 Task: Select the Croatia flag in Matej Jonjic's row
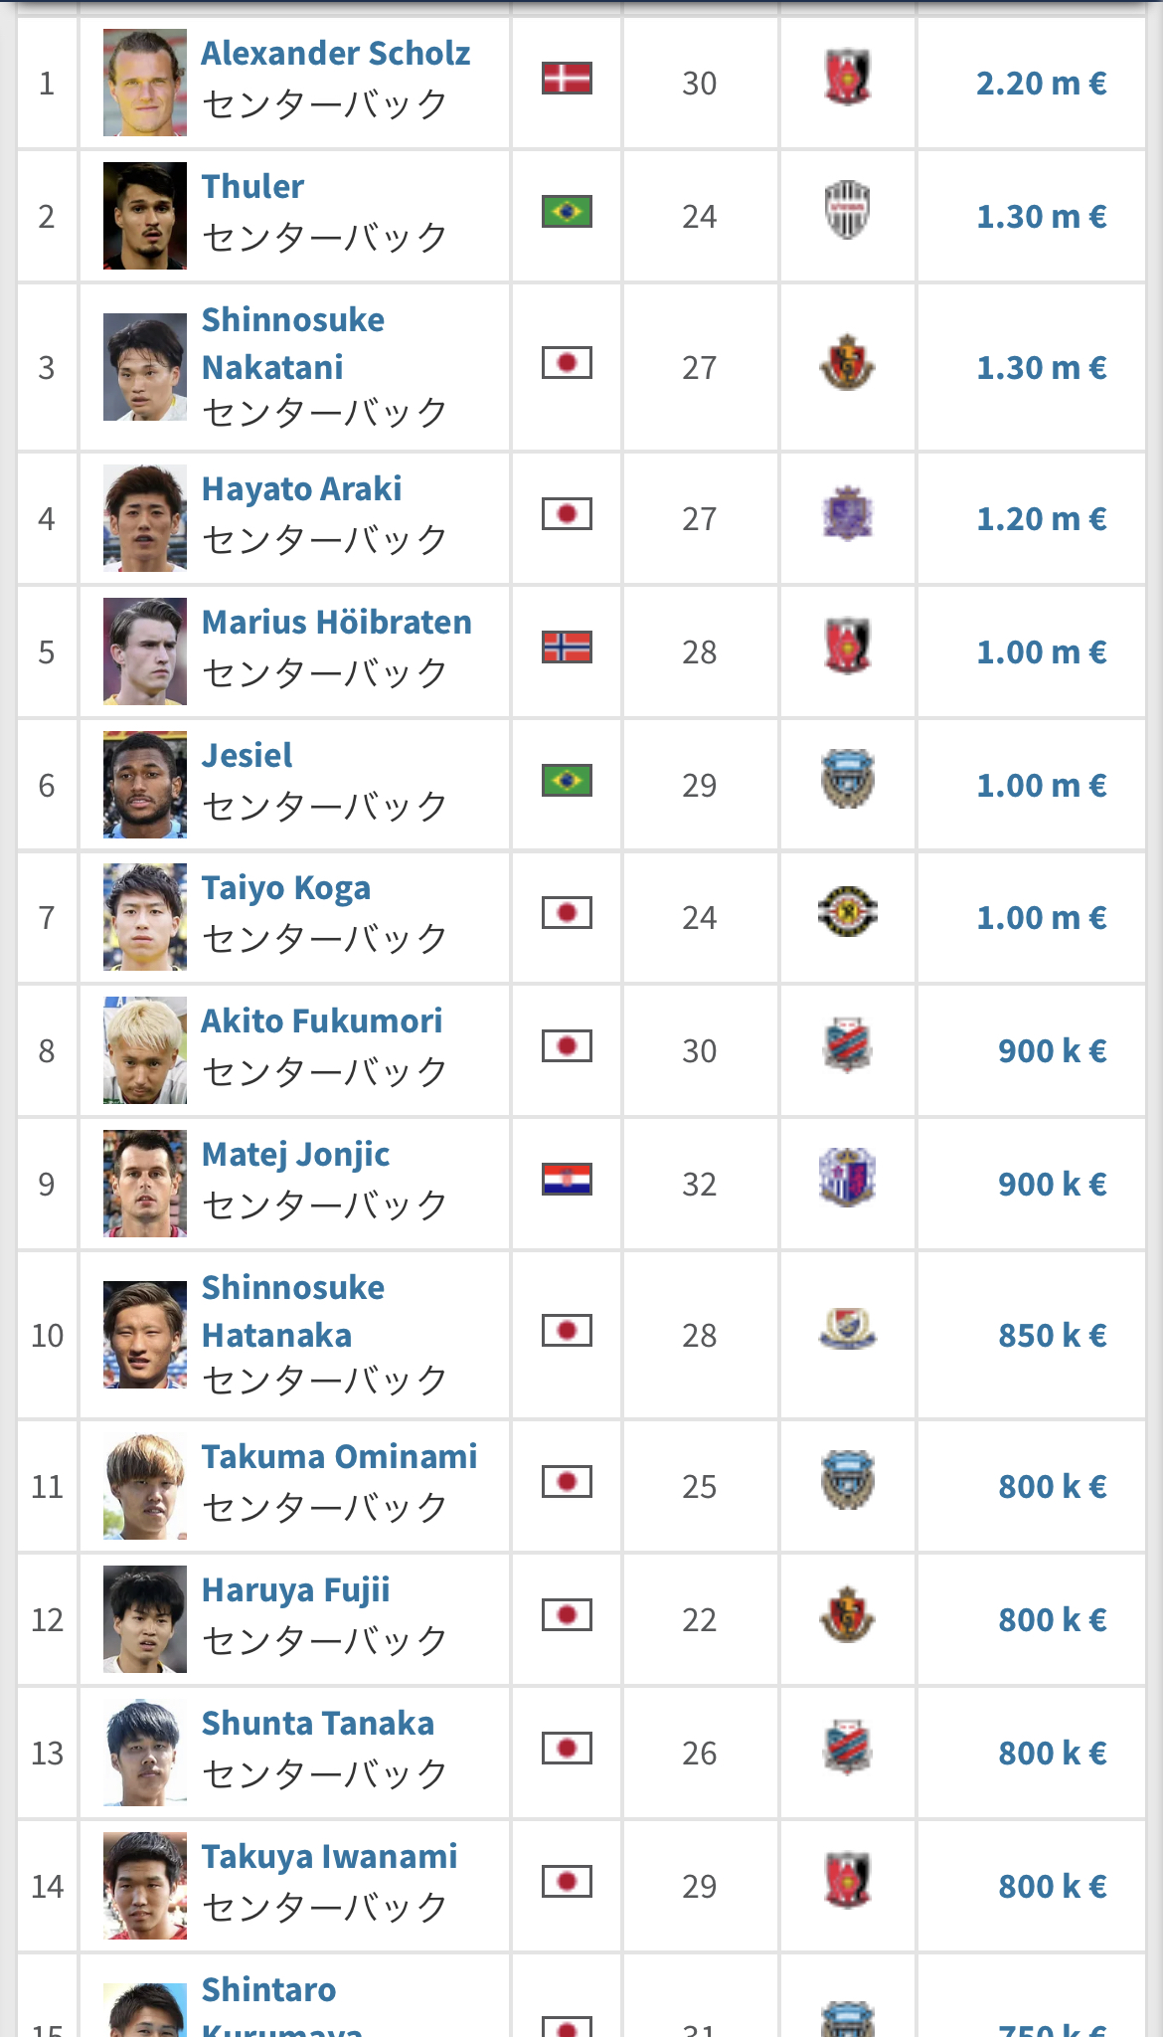coord(567,1179)
